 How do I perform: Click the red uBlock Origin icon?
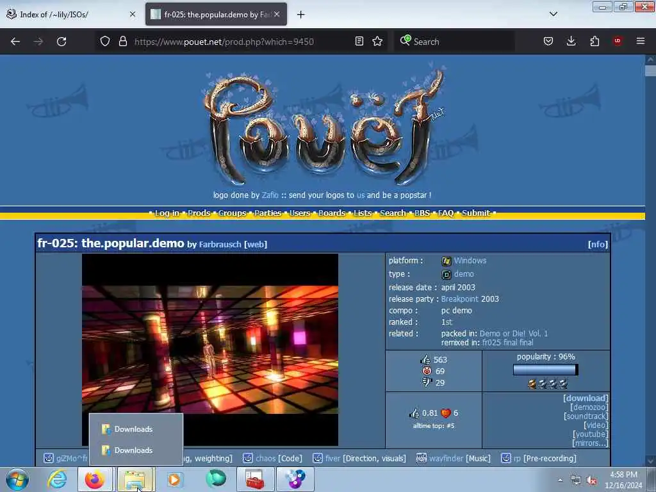coord(618,42)
